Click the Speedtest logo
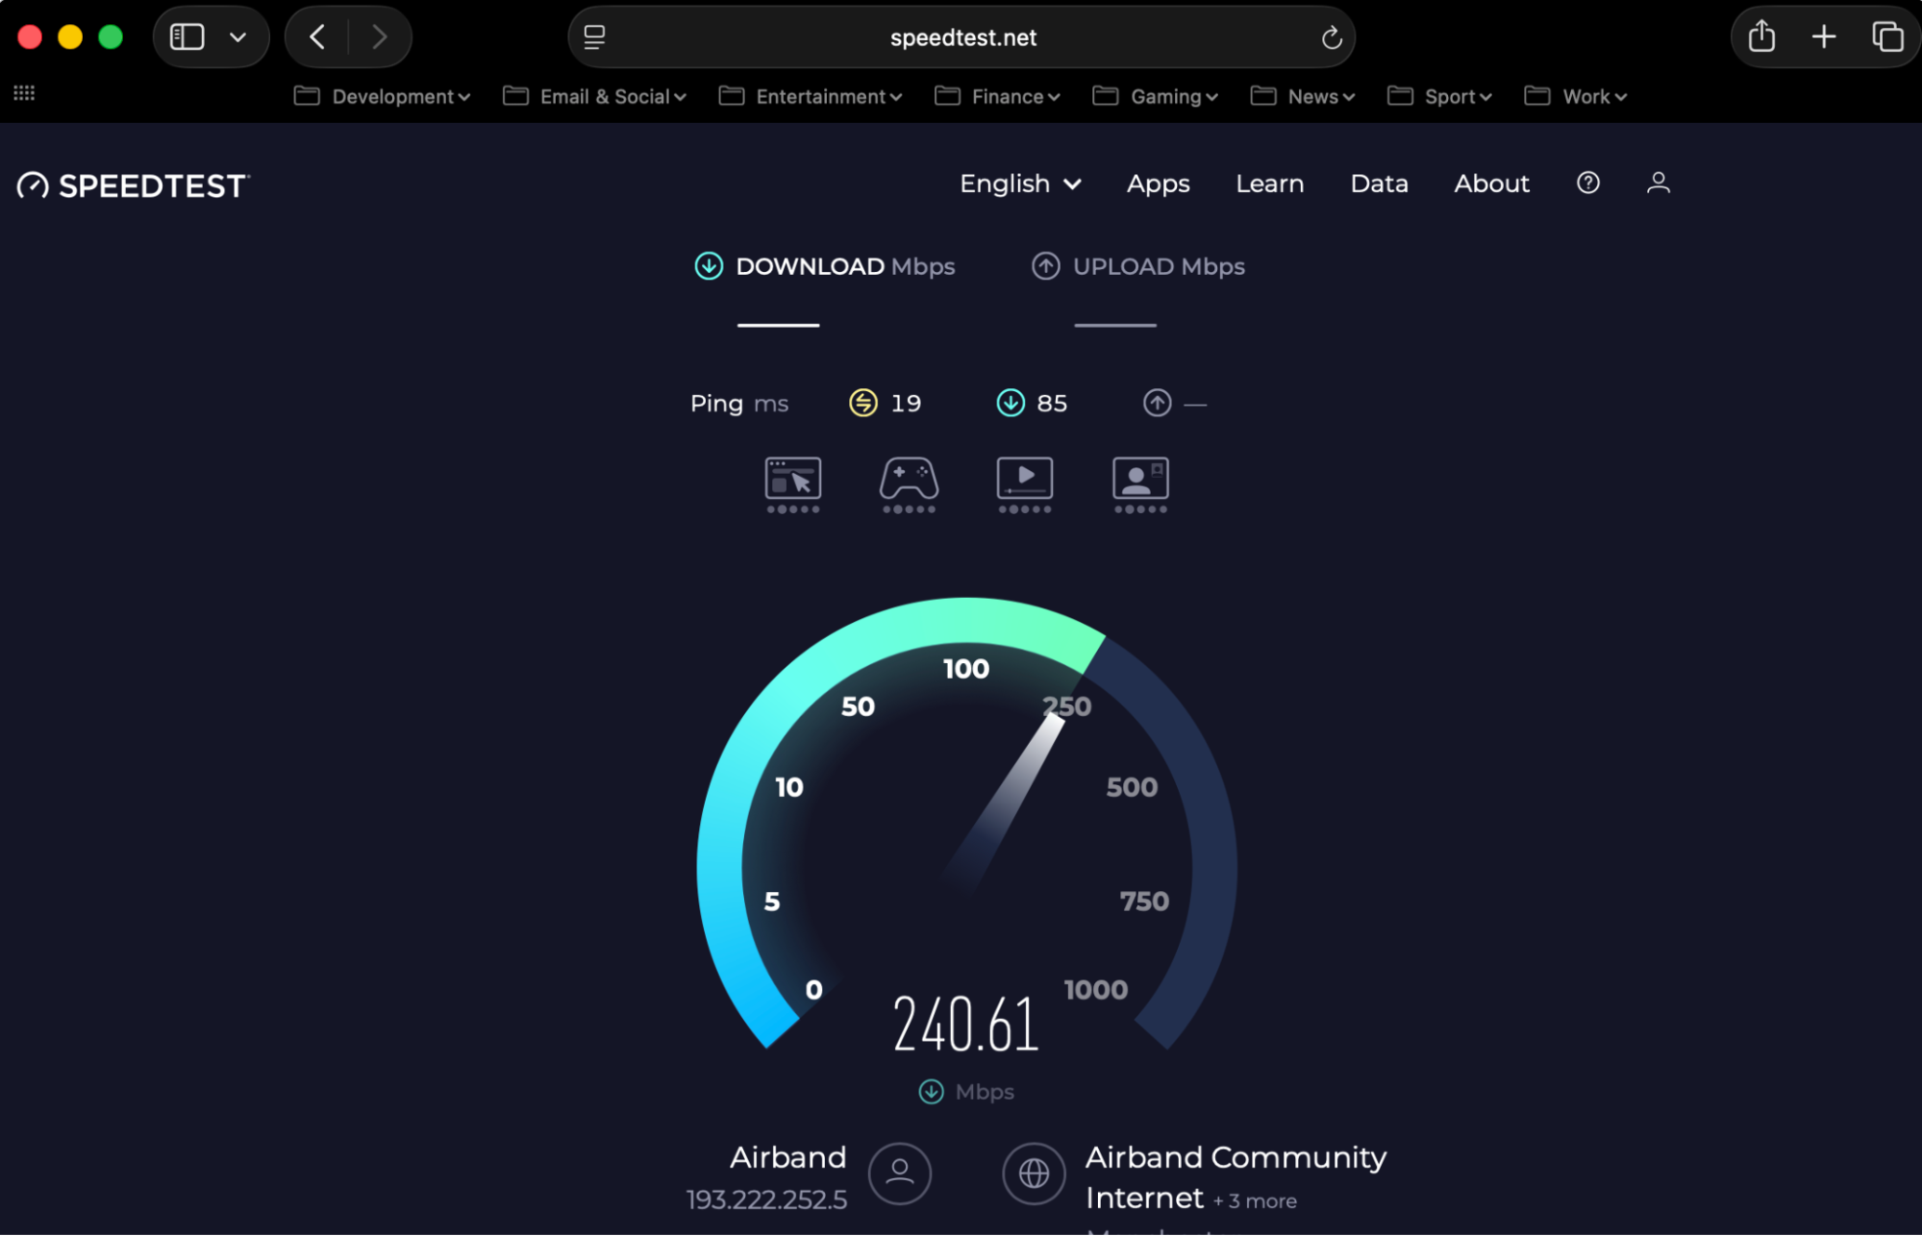 point(132,185)
